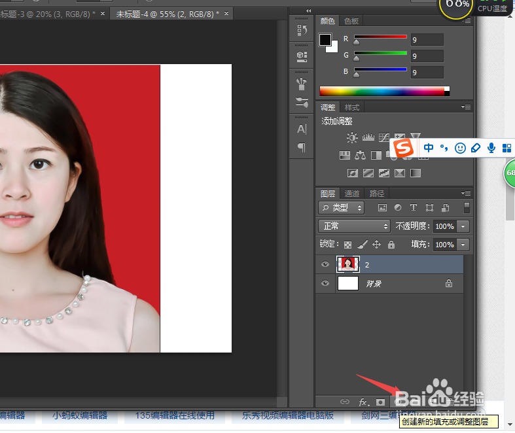Filter layers by text type
This screenshot has width=515, height=433.
[x=414, y=207]
